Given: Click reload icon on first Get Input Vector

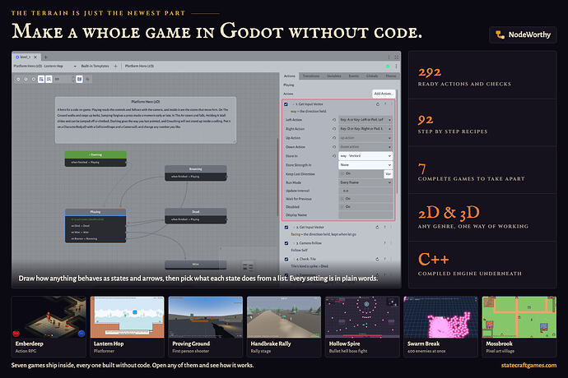Looking at the screenshot, I should coord(378,104).
